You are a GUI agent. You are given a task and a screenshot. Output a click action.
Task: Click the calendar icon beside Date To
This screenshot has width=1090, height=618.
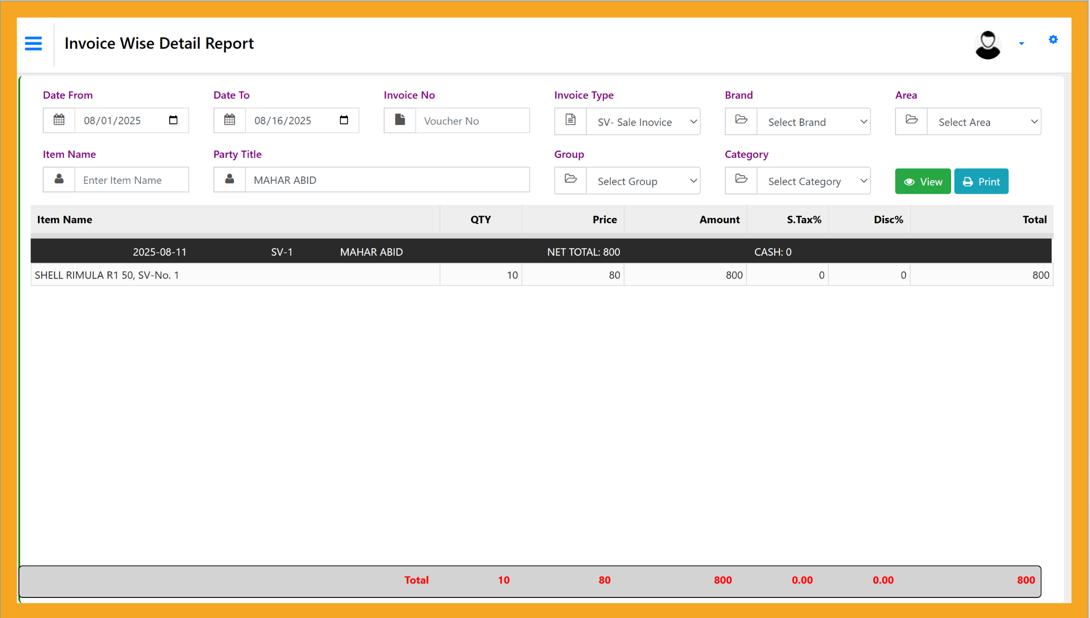click(229, 120)
